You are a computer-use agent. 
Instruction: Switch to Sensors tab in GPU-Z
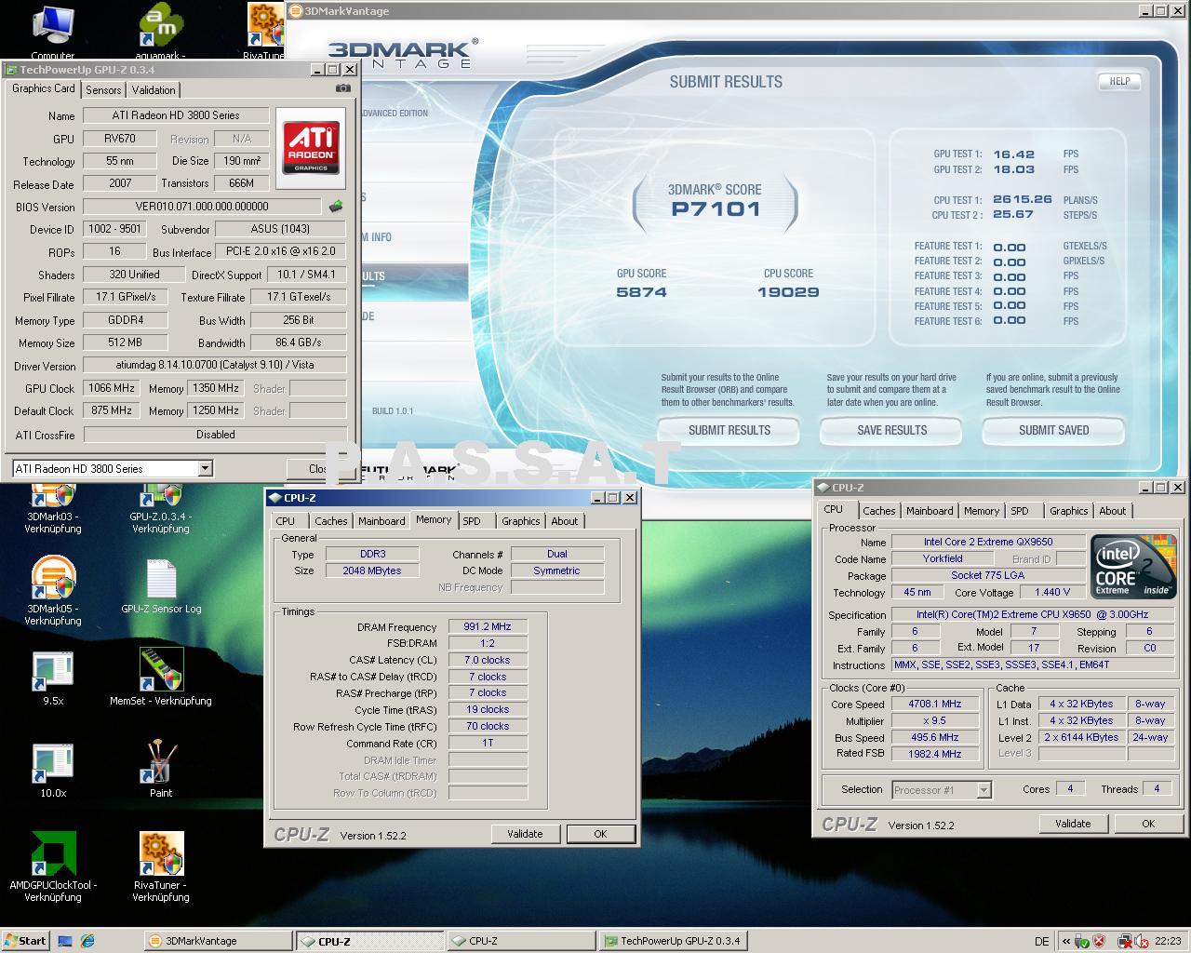click(103, 90)
